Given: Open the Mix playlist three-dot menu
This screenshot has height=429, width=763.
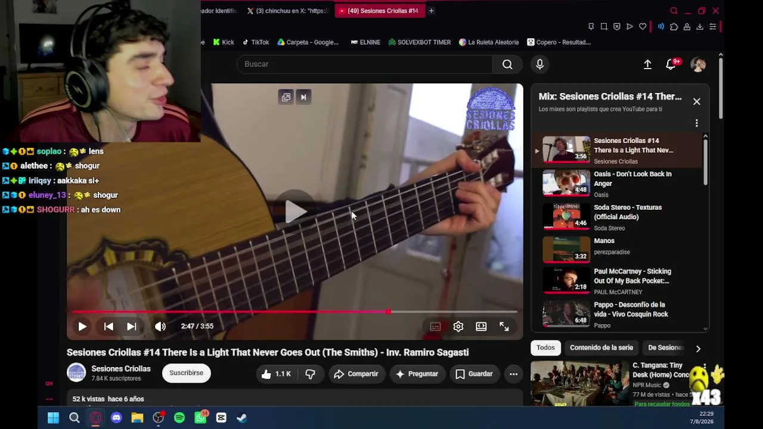Looking at the screenshot, I should coord(696,123).
